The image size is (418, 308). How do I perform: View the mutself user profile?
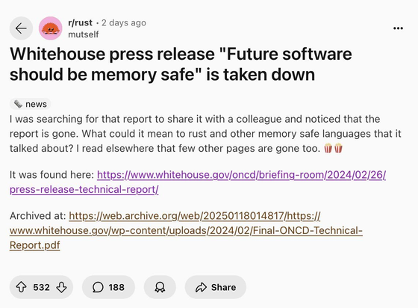point(83,34)
